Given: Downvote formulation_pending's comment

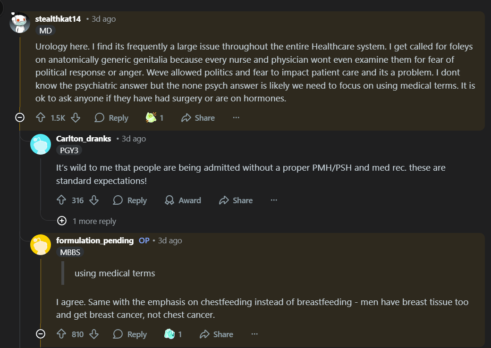Looking at the screenshot, I should coord(94,334).
